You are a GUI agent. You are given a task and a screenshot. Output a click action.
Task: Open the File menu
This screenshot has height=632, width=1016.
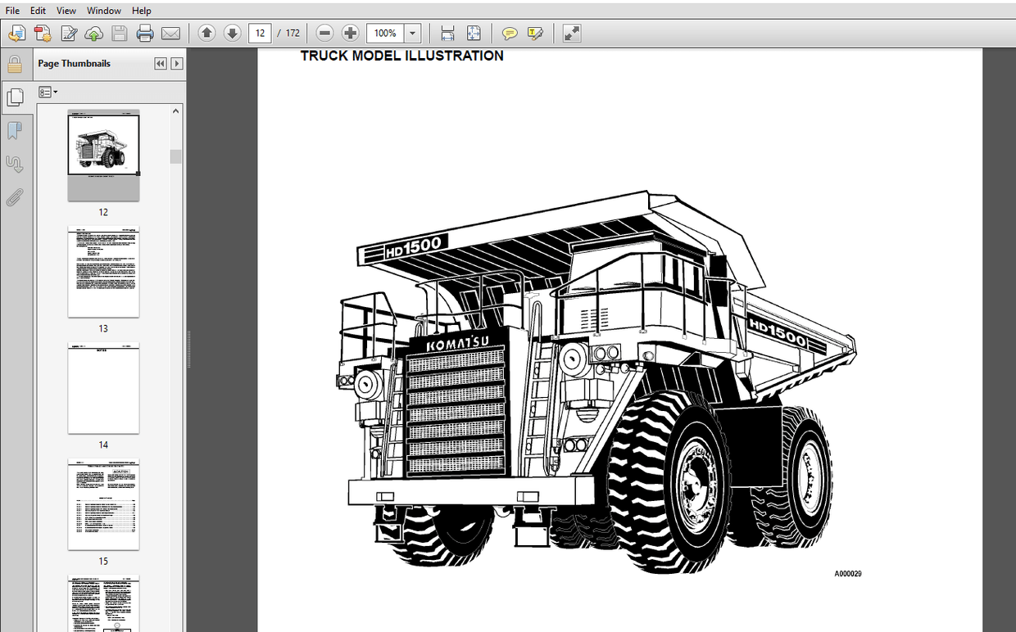(12, 11)
